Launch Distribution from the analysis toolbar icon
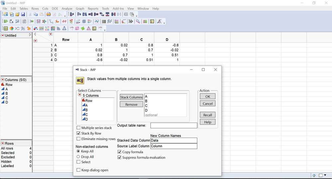 pos(6,22)
